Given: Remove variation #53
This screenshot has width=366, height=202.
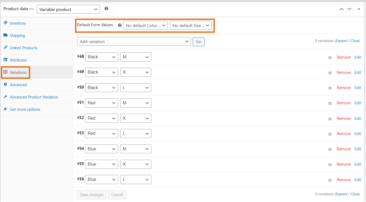Looking at the screenshot, I should pos(343,134).
